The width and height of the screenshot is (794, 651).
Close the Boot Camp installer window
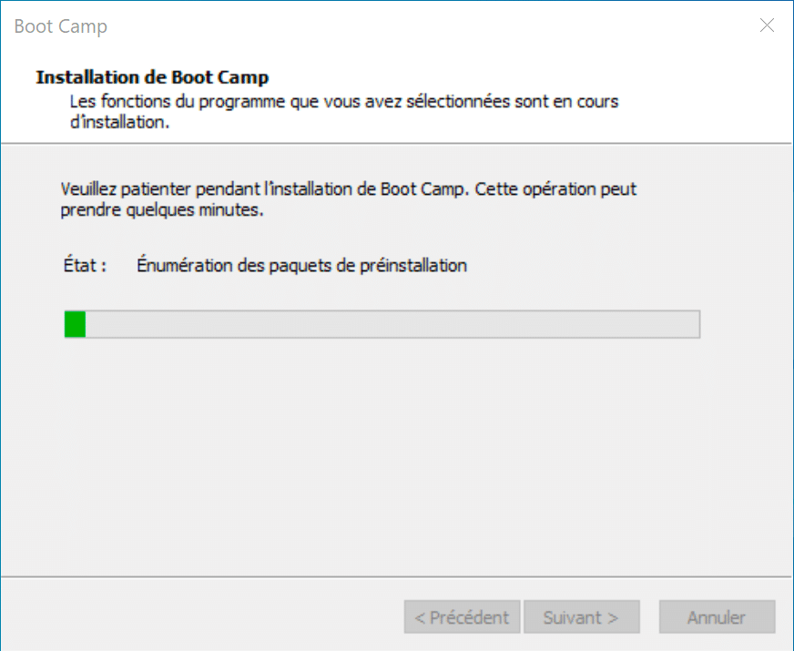click(767, 25)
